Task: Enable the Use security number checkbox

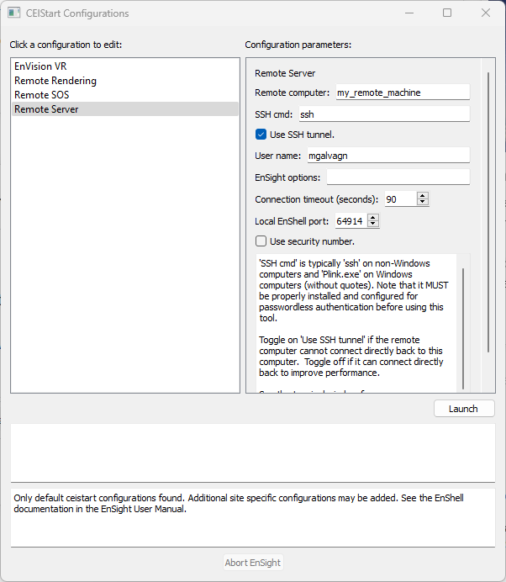Action: [261, 241]
